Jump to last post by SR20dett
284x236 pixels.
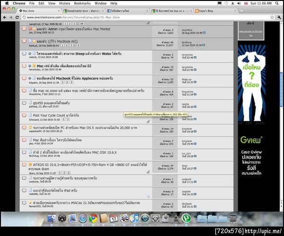click(x=195, y=207)
